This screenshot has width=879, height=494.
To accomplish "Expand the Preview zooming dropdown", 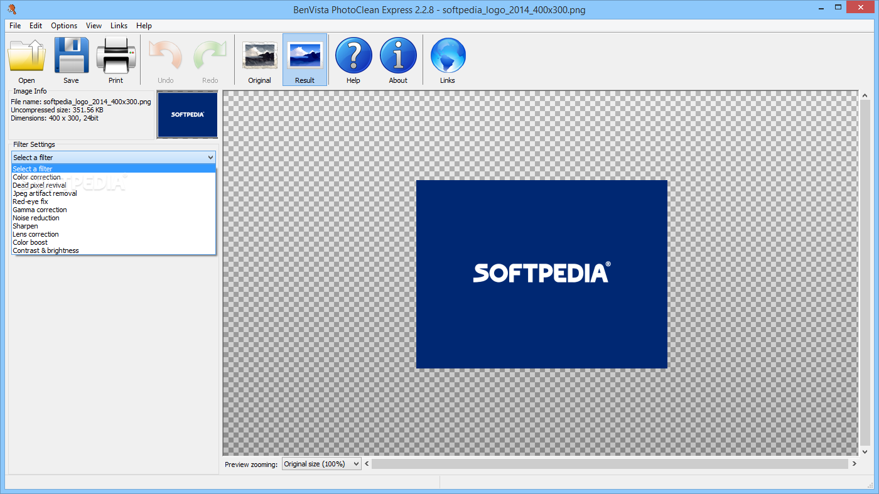I will [x=321, y=464].
